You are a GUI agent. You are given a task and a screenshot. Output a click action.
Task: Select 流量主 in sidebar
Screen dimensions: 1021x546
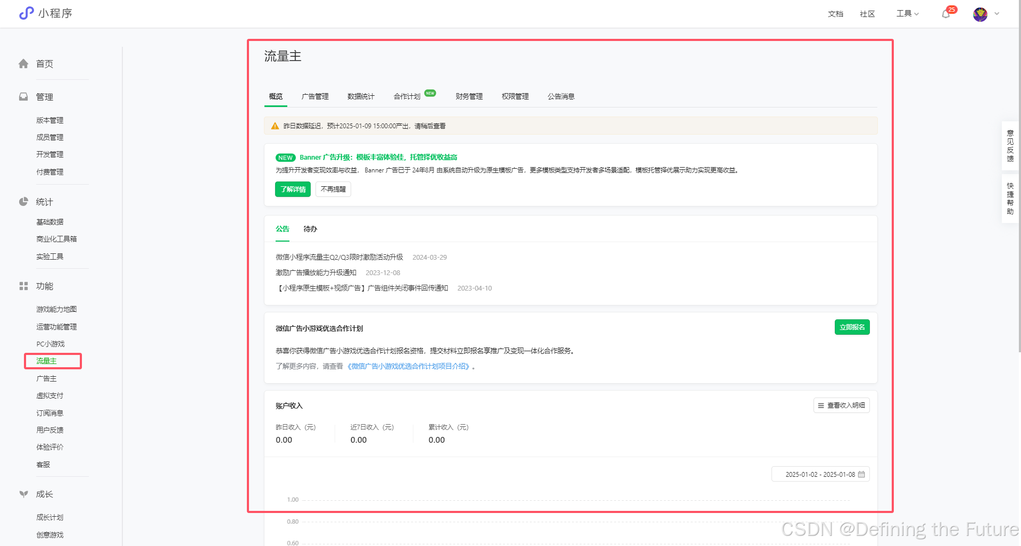pos(46,361)
